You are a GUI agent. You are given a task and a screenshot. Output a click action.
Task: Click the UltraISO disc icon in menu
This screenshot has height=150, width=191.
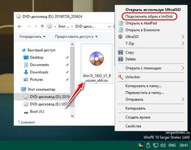[120, 37]
